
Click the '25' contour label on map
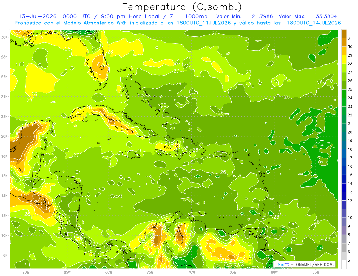pyautogui.click(x=314, y=130)
